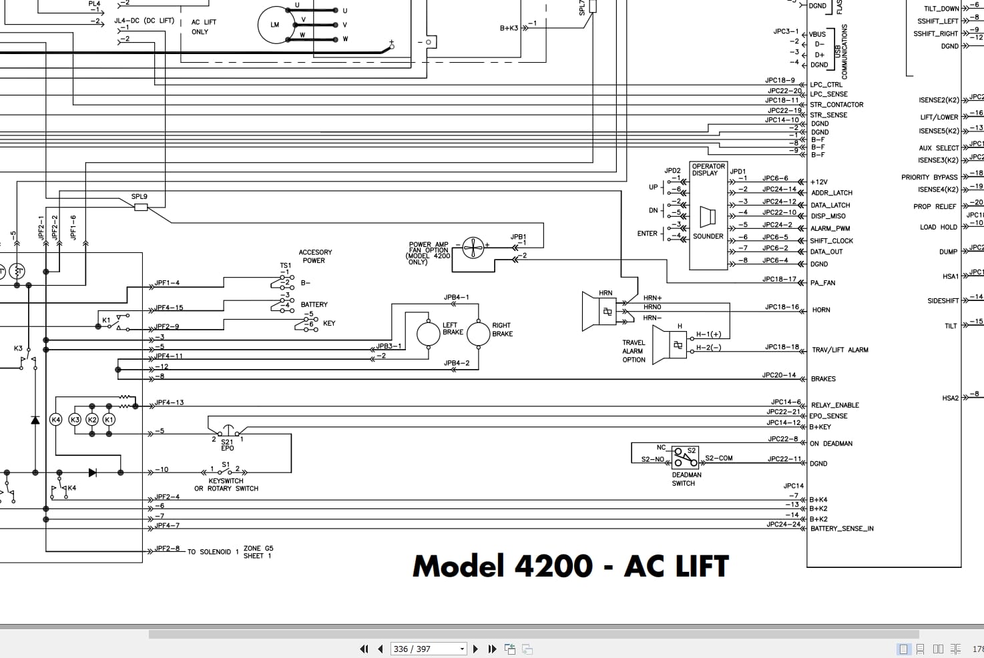Click the BATTERY_SENSE_IN signal label
The width and height of the screenshot is (984, 658).
[842, 529]
